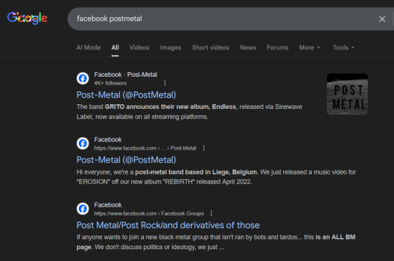Click the Google logo
This screenshot has height=261, width=394.
[x=27, y=18]
